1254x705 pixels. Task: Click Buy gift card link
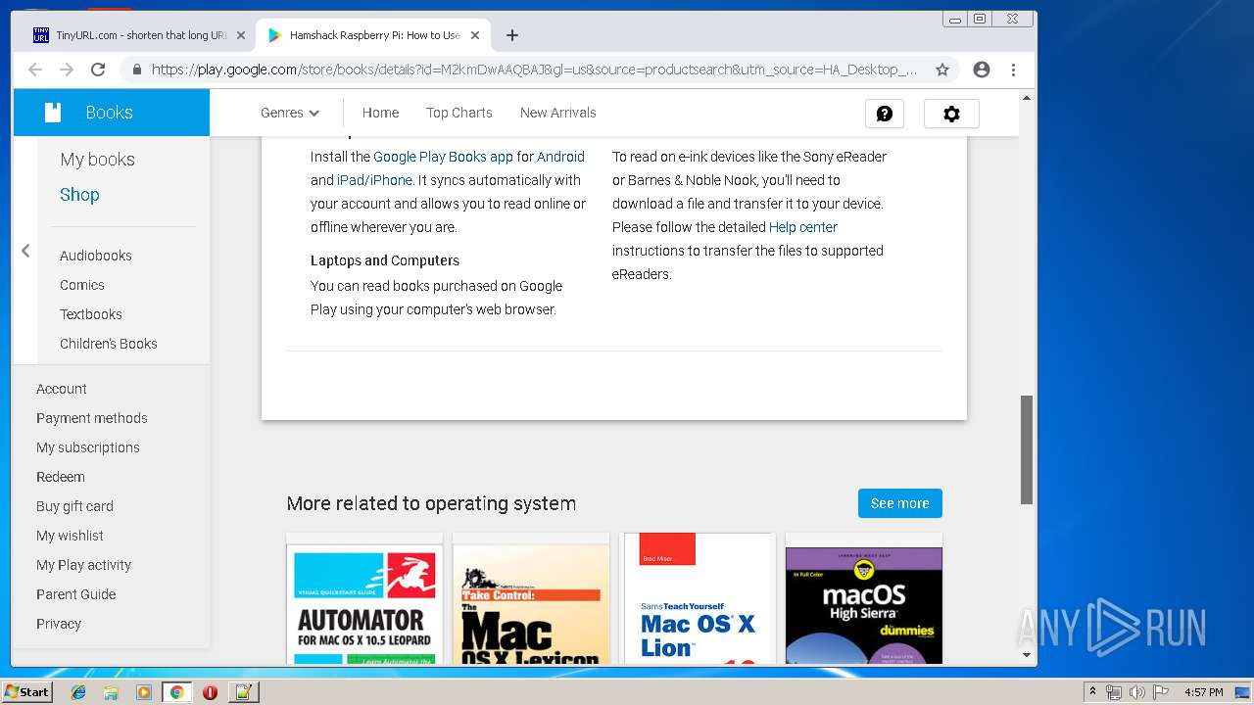pyautogui.click(x=75, y=506)
